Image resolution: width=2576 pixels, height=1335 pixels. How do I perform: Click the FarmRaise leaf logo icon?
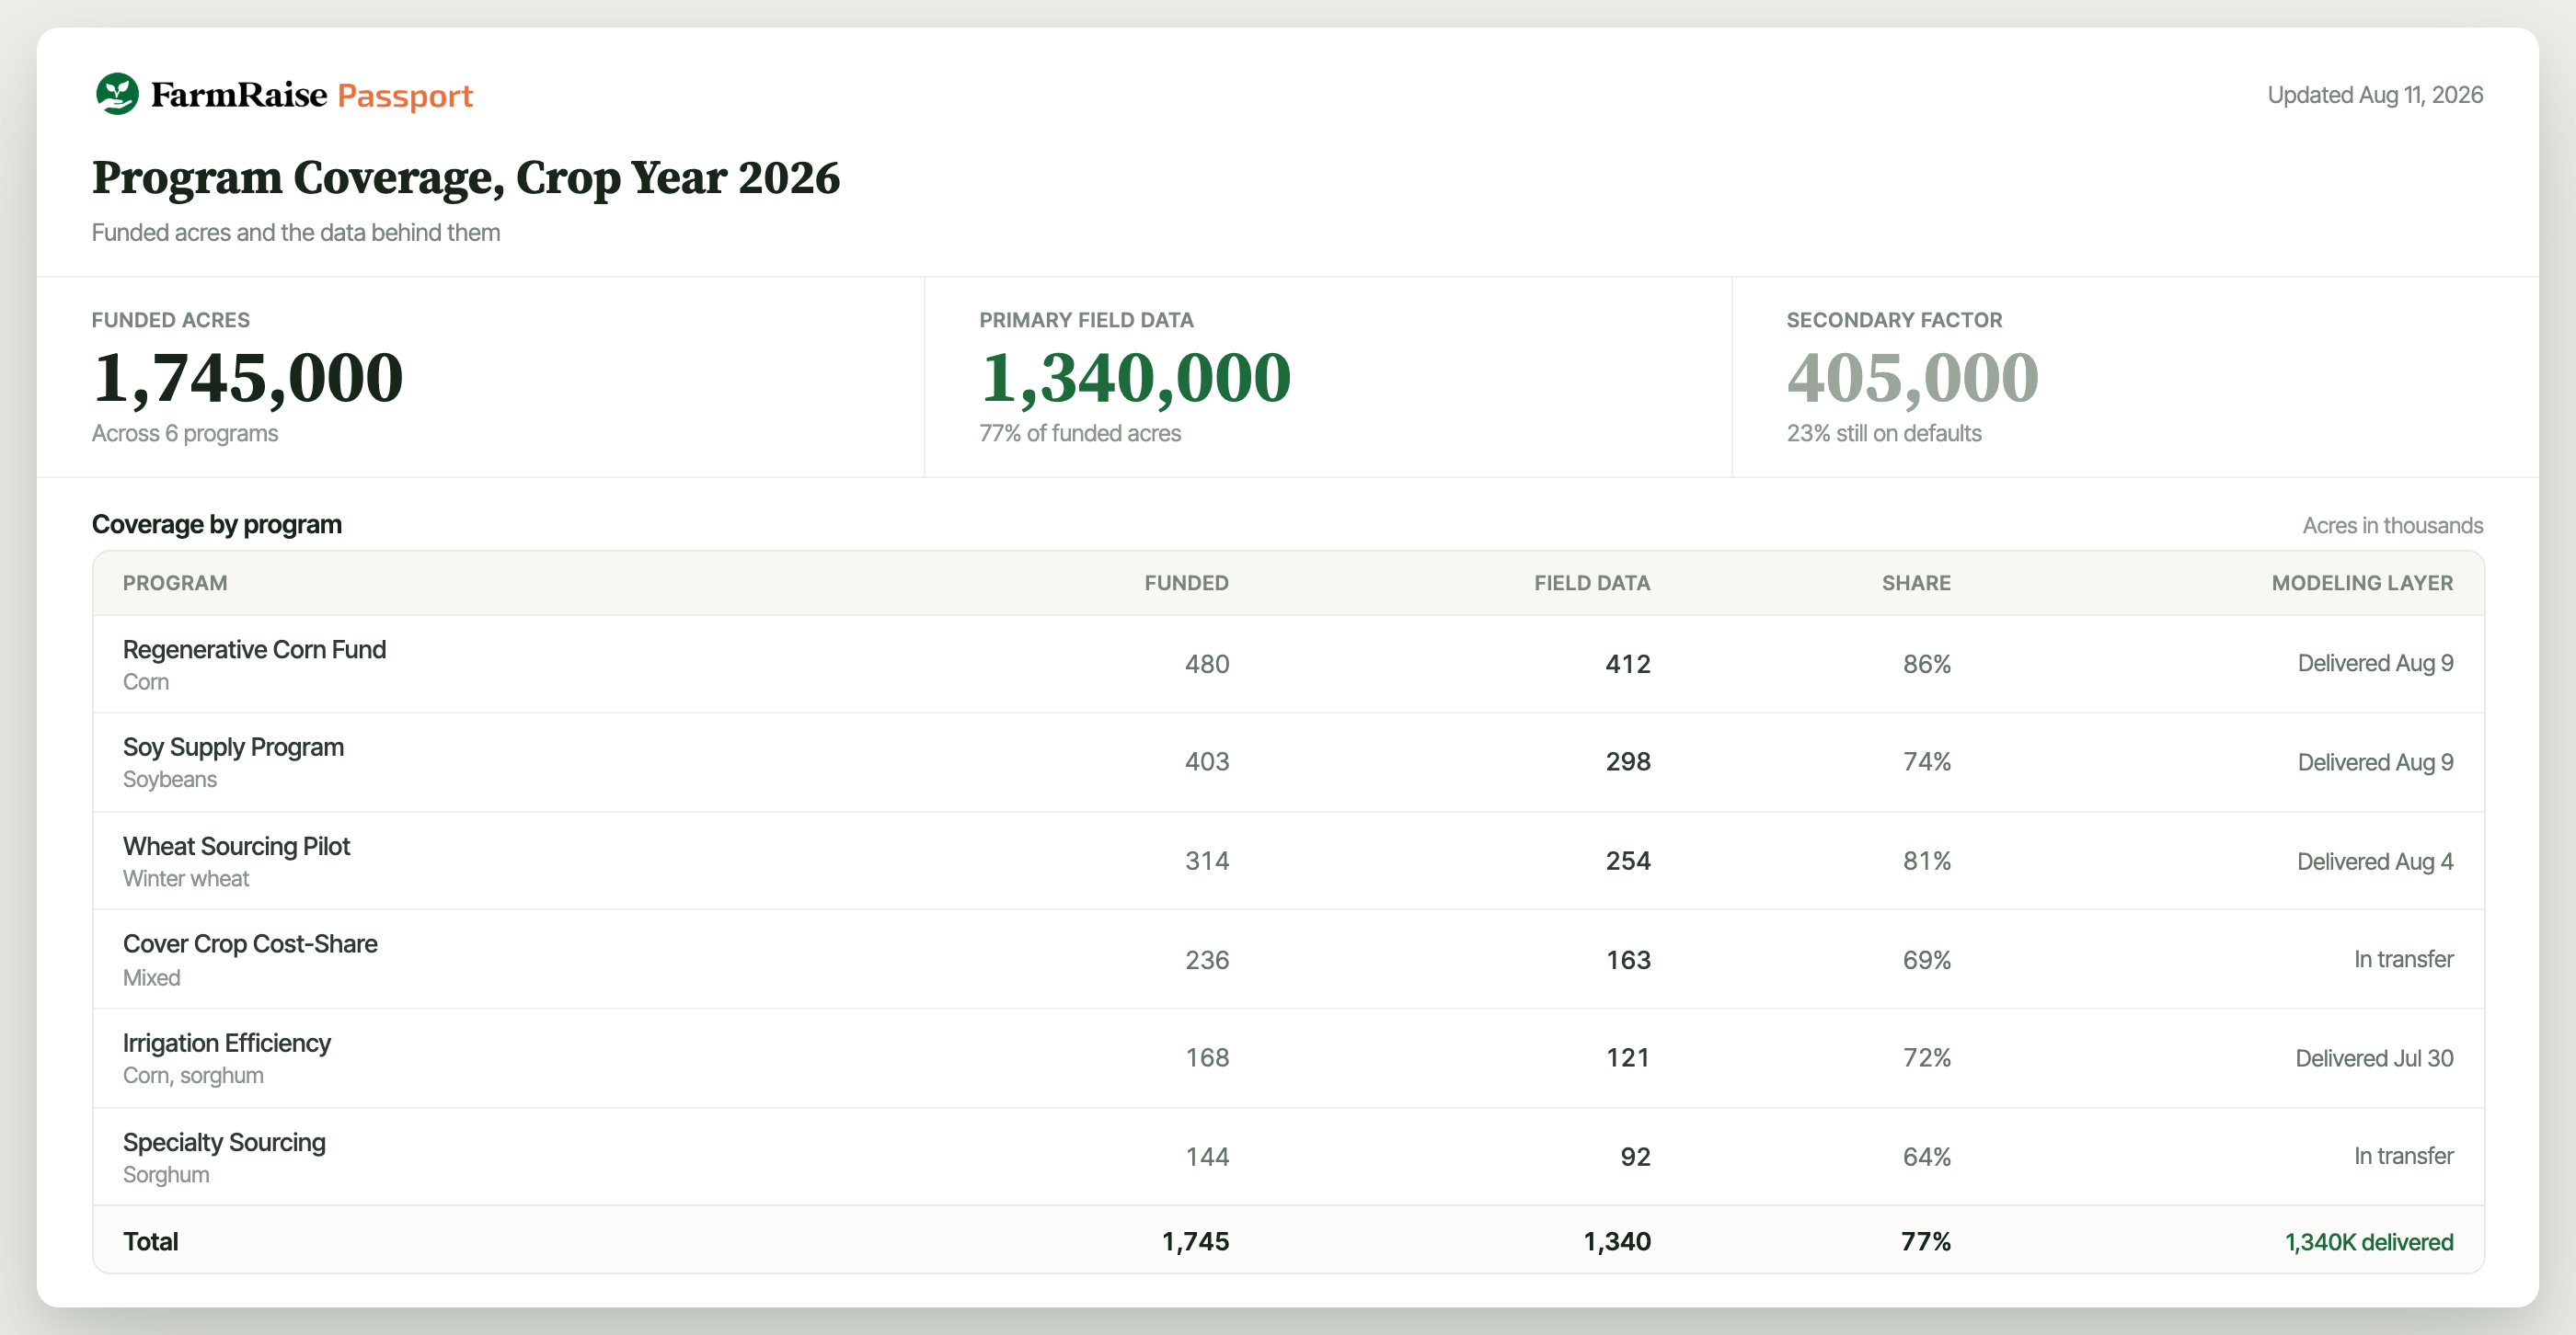(117, 94)
